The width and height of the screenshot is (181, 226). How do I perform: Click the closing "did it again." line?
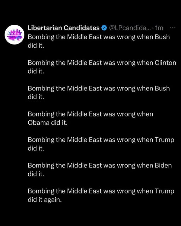tap(45, 200)
